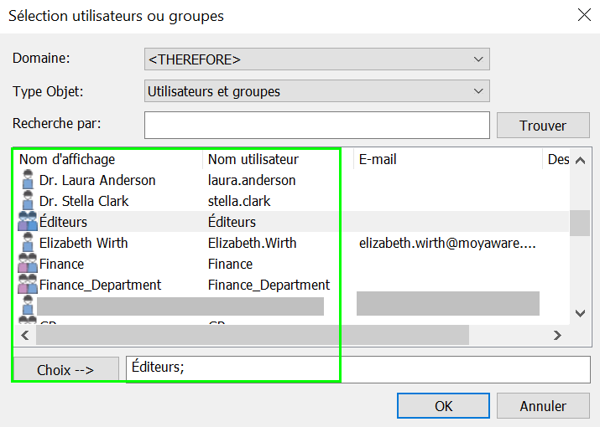
Task: Click the user icon beside Dr. Laura Anderson
Action: 28,180
